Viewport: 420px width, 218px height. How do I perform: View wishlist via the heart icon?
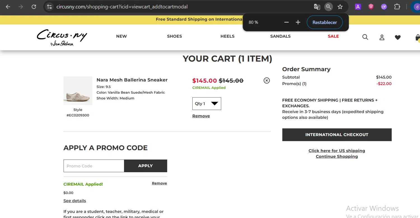click(398, 37)
